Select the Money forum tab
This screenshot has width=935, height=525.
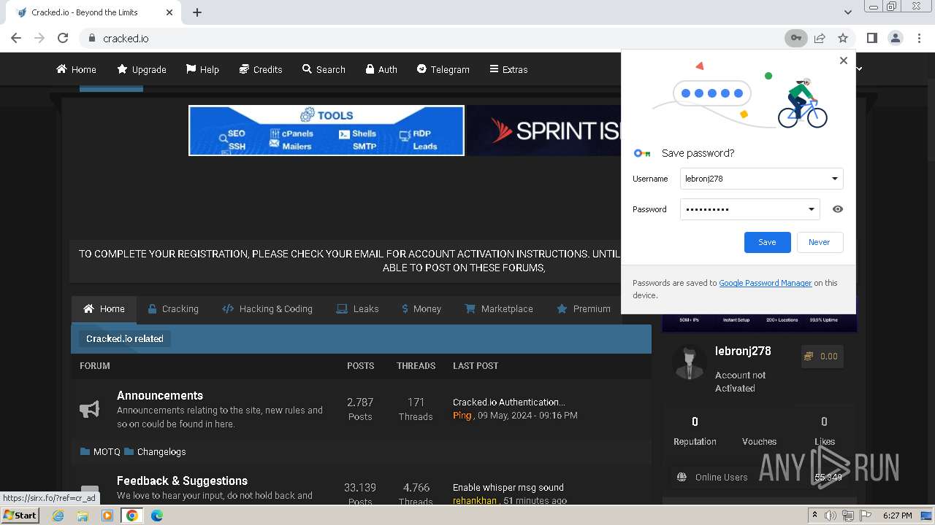point(421,309)
